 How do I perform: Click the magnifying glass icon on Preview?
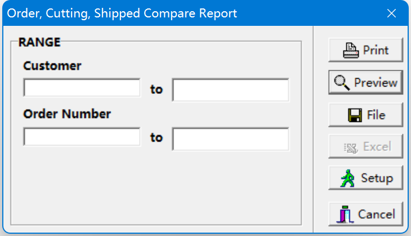342,83
